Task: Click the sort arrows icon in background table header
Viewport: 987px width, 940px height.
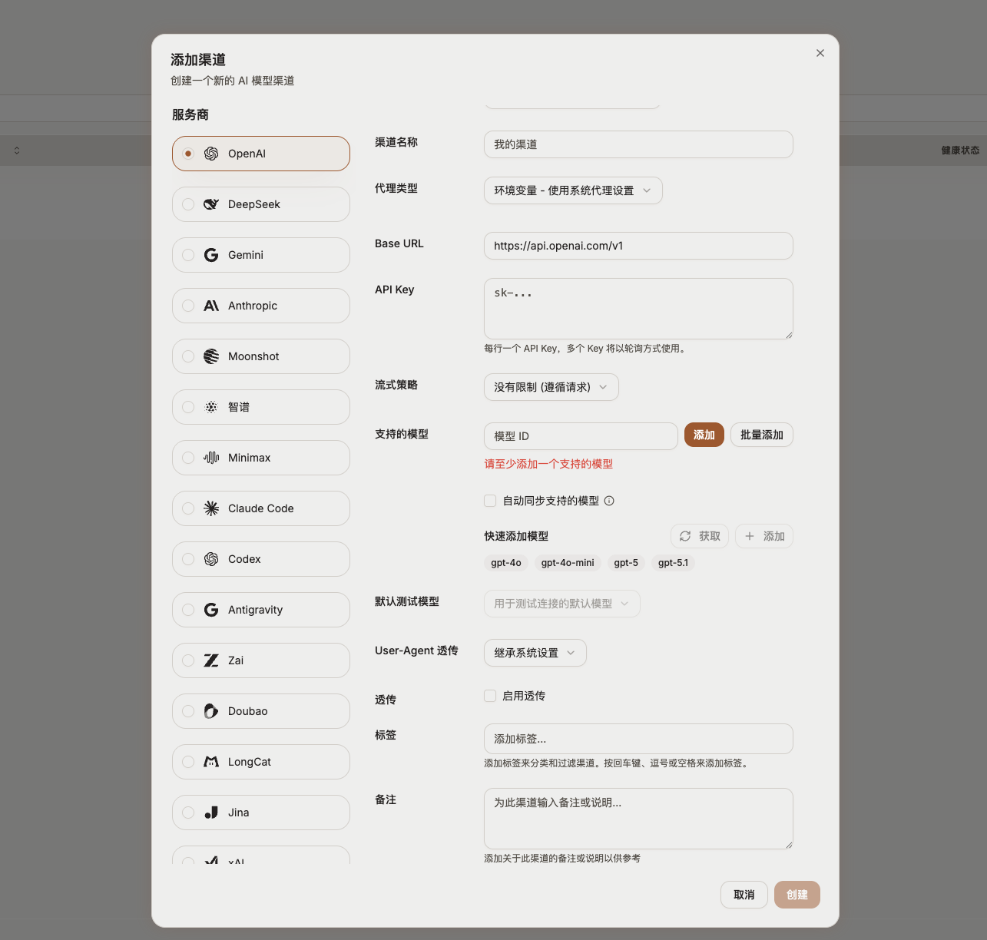Action: [x=17, y=151]
